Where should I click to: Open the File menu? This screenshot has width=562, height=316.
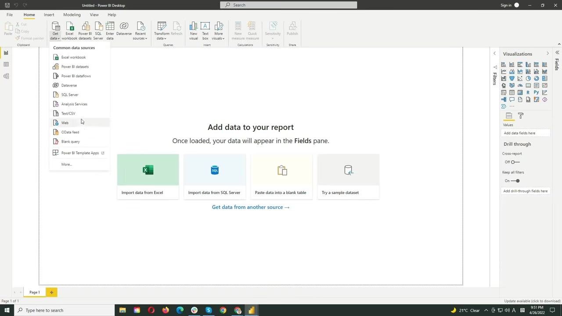coord(9,15)
